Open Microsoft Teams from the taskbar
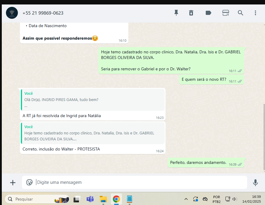 tap(90, 199)
